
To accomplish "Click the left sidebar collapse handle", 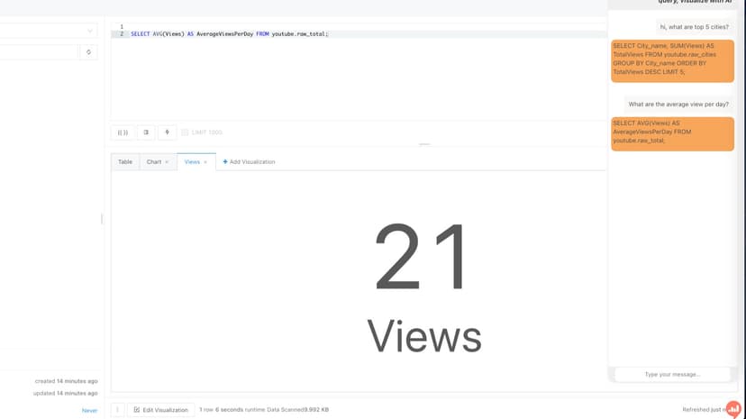I will coord(101,219).
